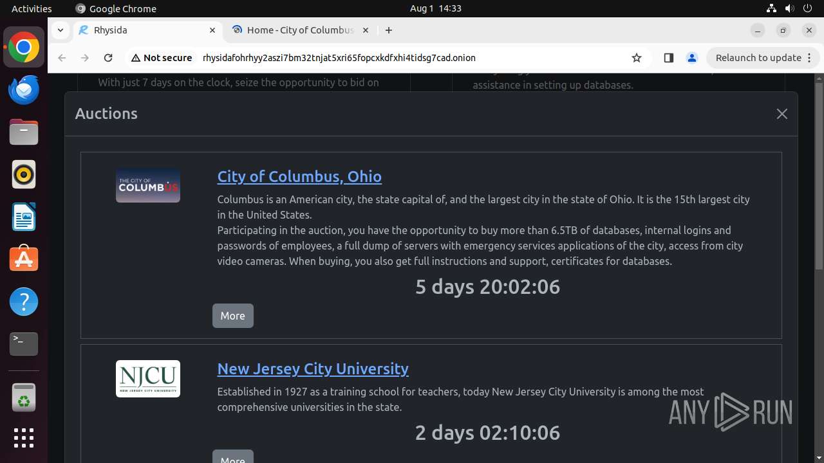Click the City of Columbus logo thumbnail

point(148,186)
